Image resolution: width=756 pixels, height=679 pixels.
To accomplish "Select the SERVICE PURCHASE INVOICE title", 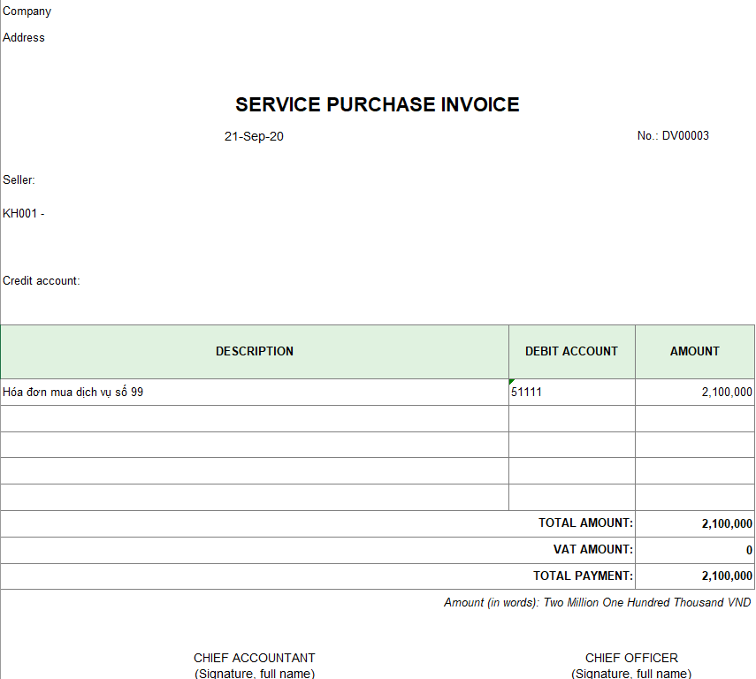I will (377, 104).
